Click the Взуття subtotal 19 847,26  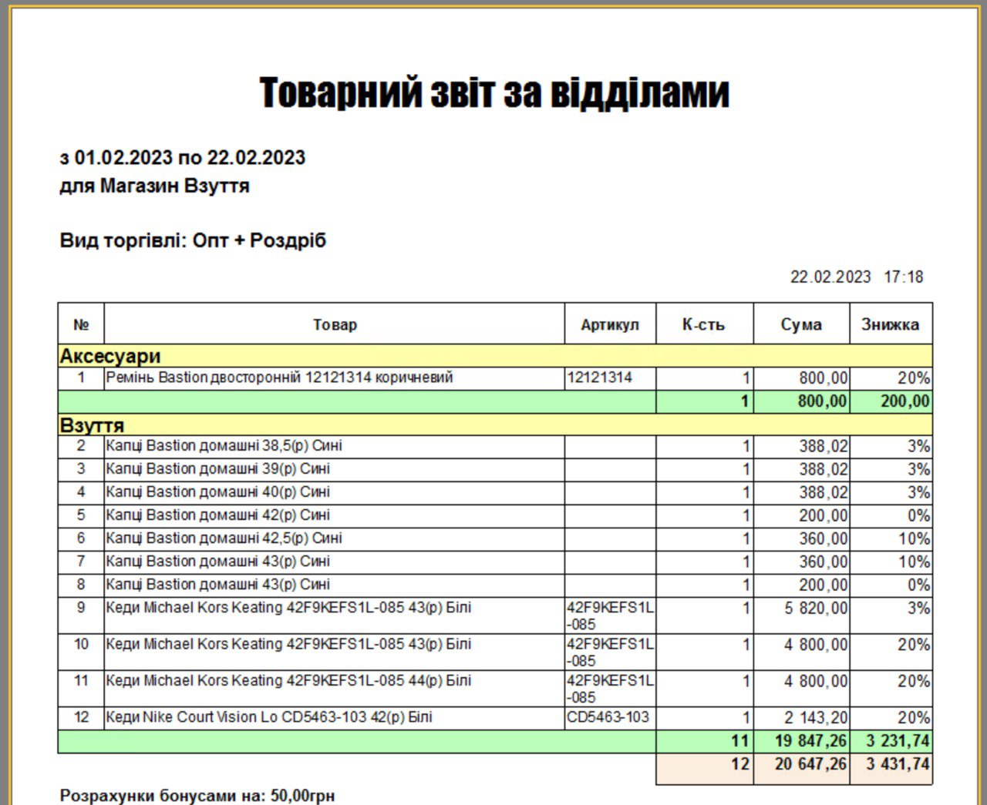810,741
